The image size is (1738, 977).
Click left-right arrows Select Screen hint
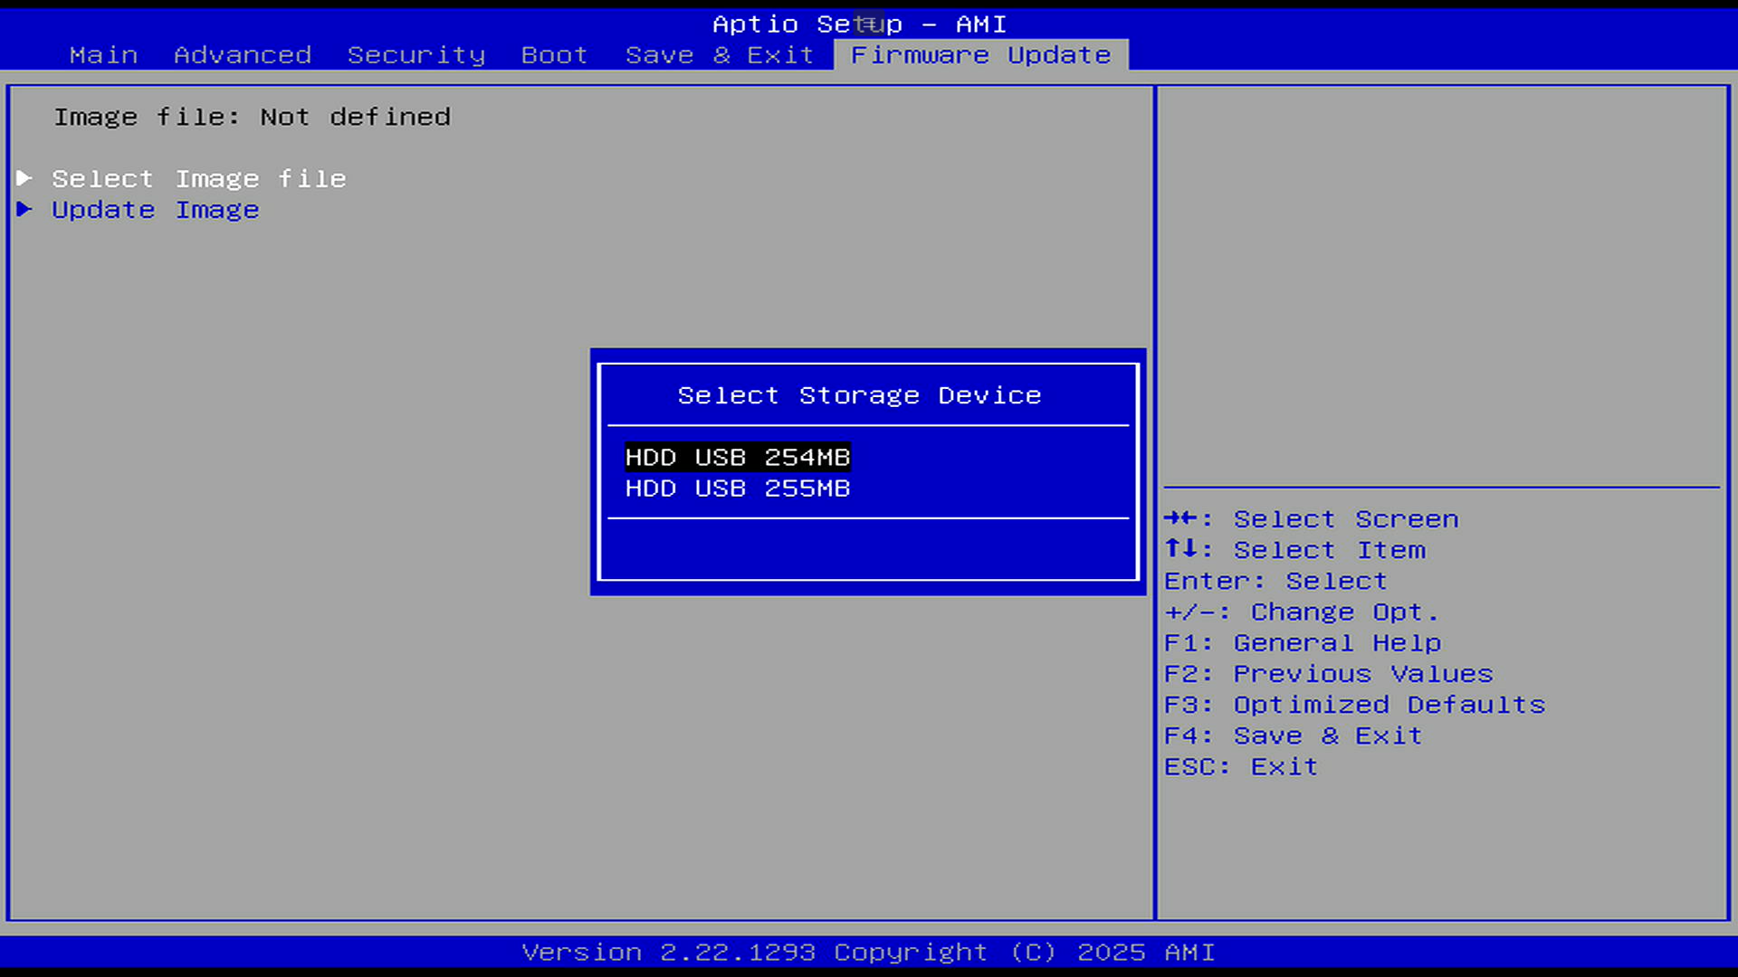coord(1310,519)
